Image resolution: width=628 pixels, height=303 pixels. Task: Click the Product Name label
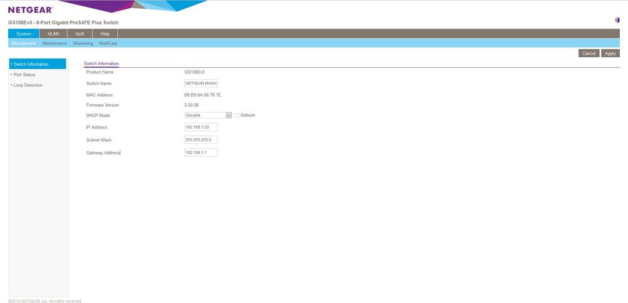click(99, 72)
